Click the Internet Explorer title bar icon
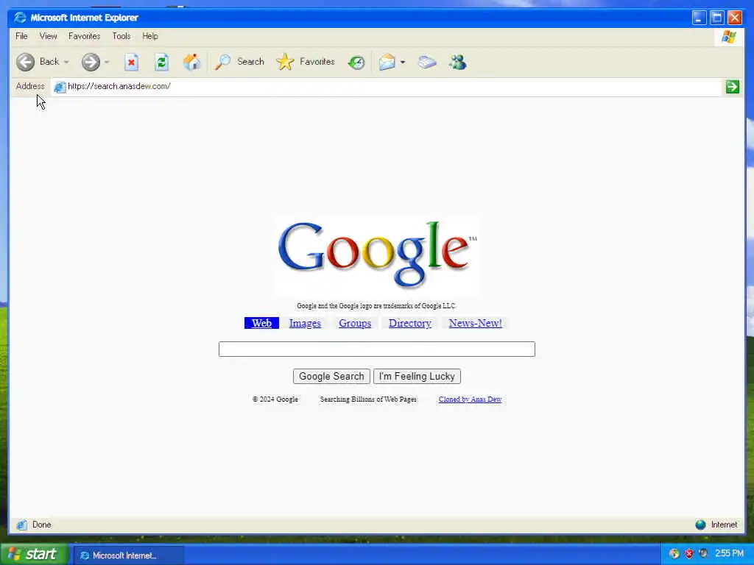 click(x=20, y=18)
